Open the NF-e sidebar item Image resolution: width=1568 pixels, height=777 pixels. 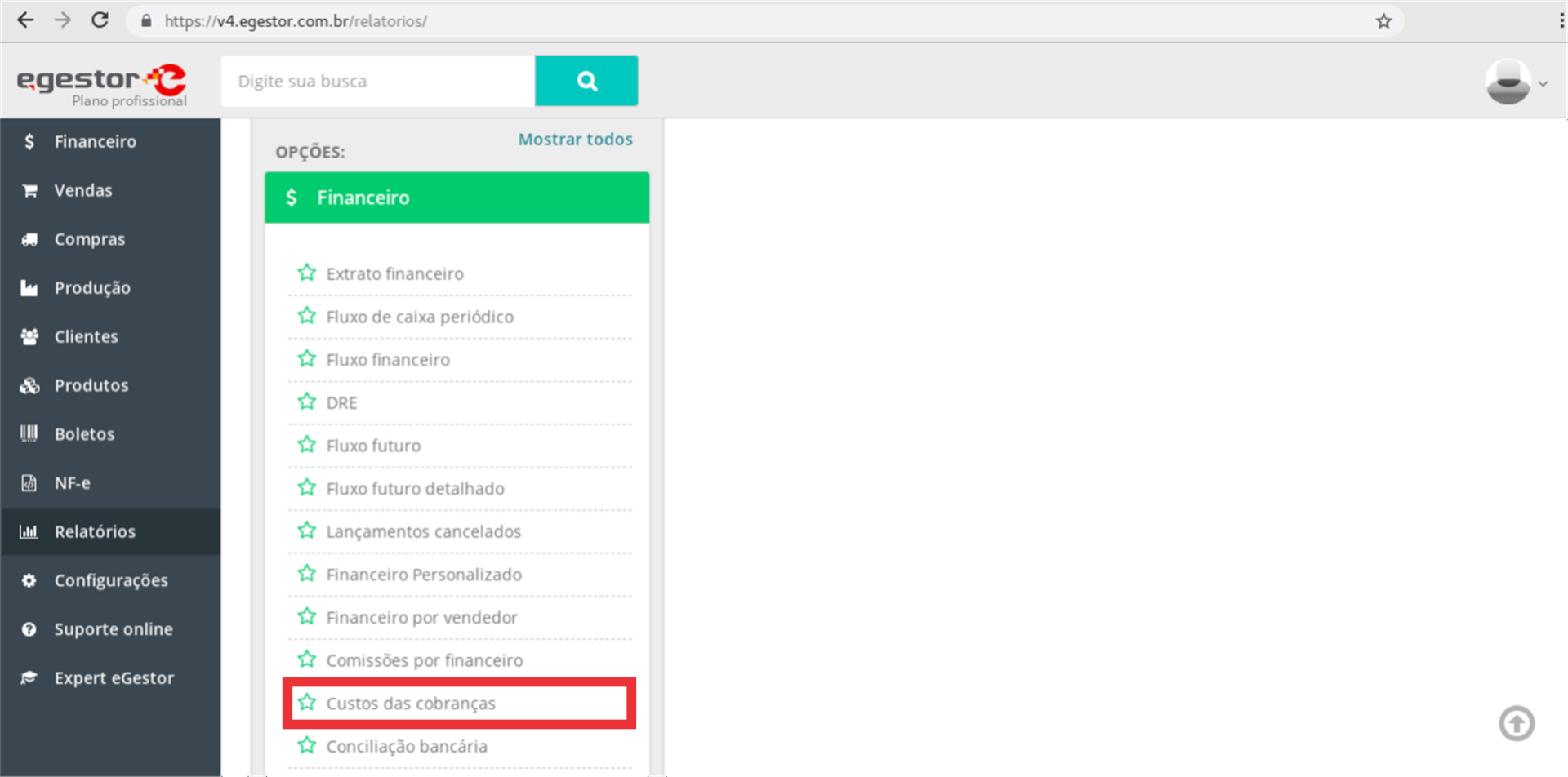point(110,483)
